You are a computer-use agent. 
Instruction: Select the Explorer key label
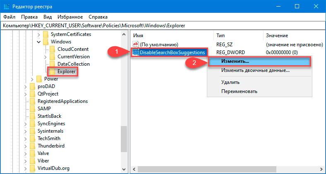[67, 72]
